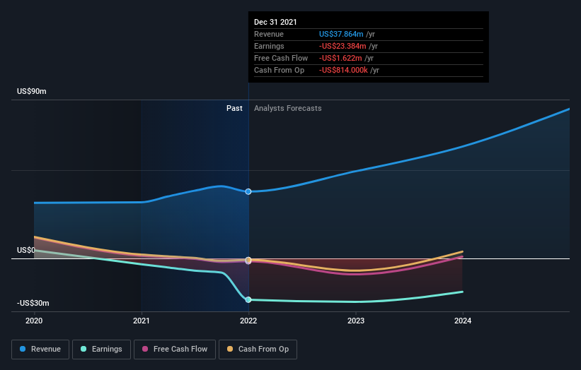
Task: Toggle the Earnings legend button
Action: 101,350
